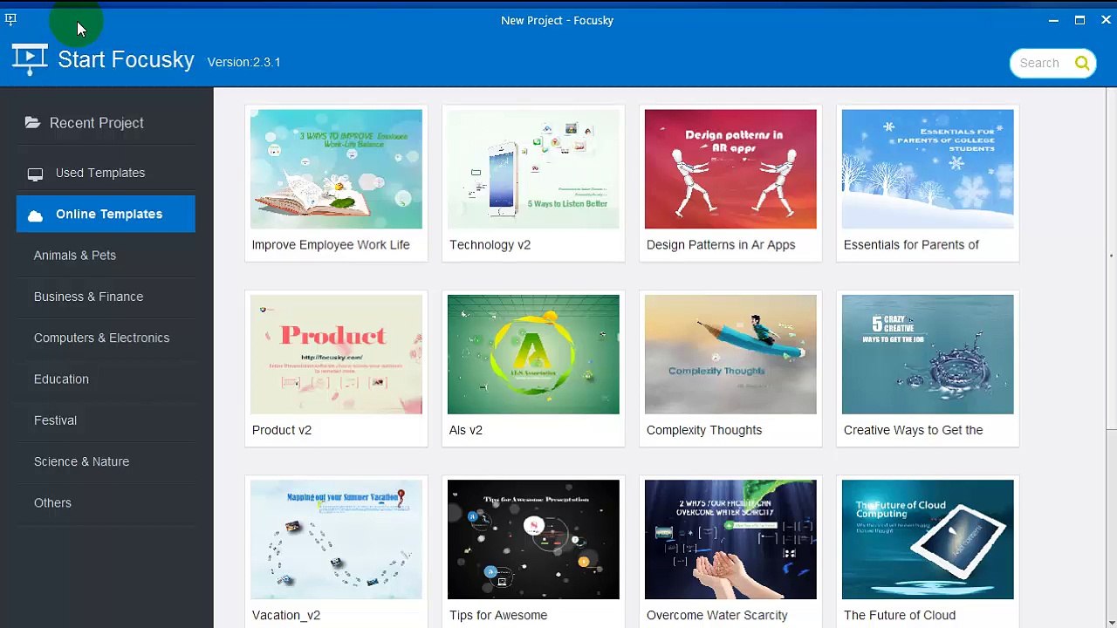Minimize the Focusky window
The width and height of the screenshot is (1117, 628).
[x=1053, y=19]
